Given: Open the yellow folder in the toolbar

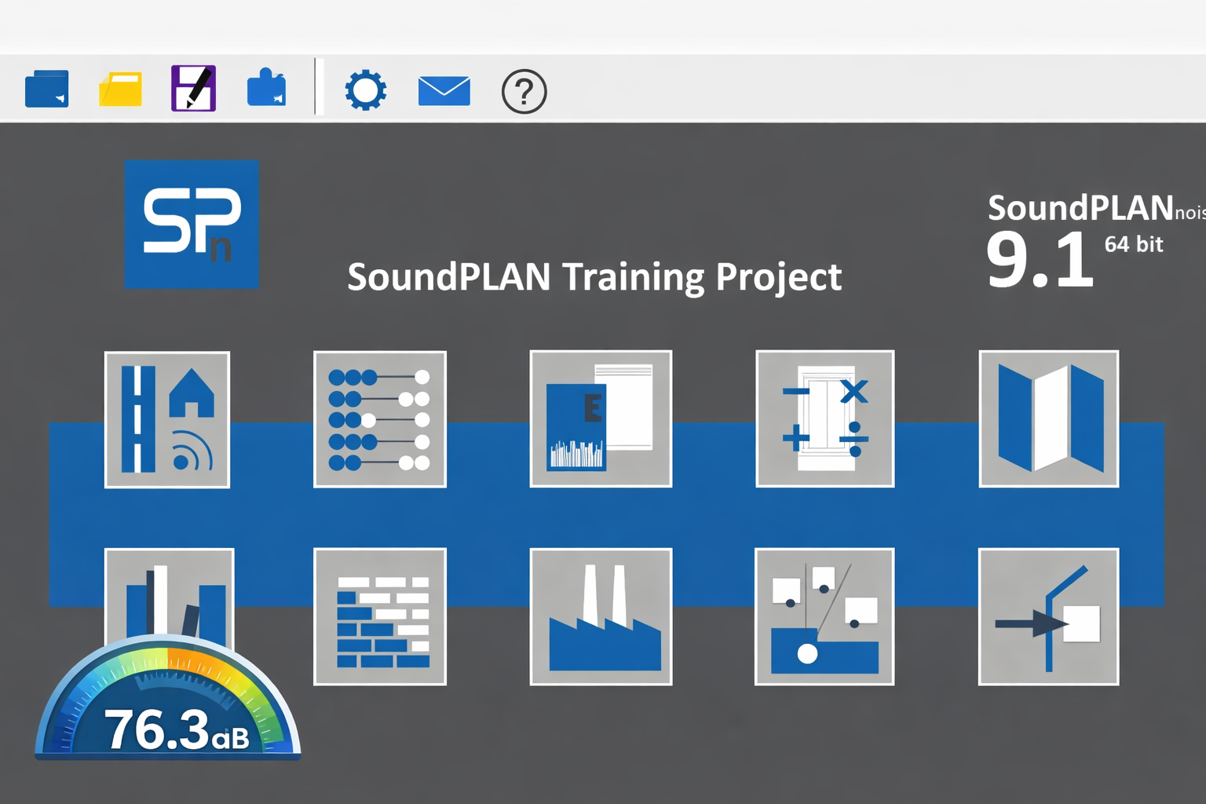Looking at the screenshot, I should [120, 89].
